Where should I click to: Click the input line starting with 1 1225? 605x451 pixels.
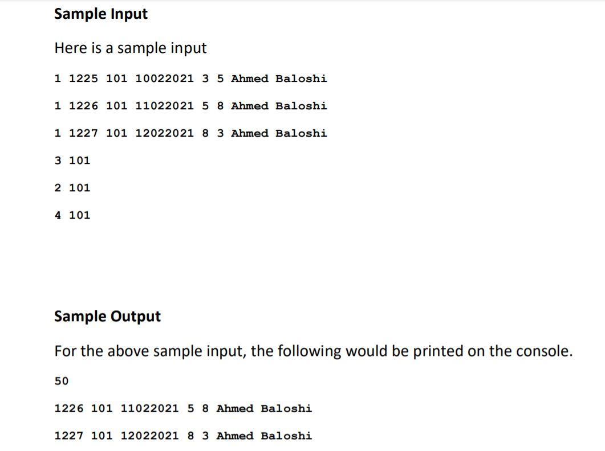tap(190, 79)
